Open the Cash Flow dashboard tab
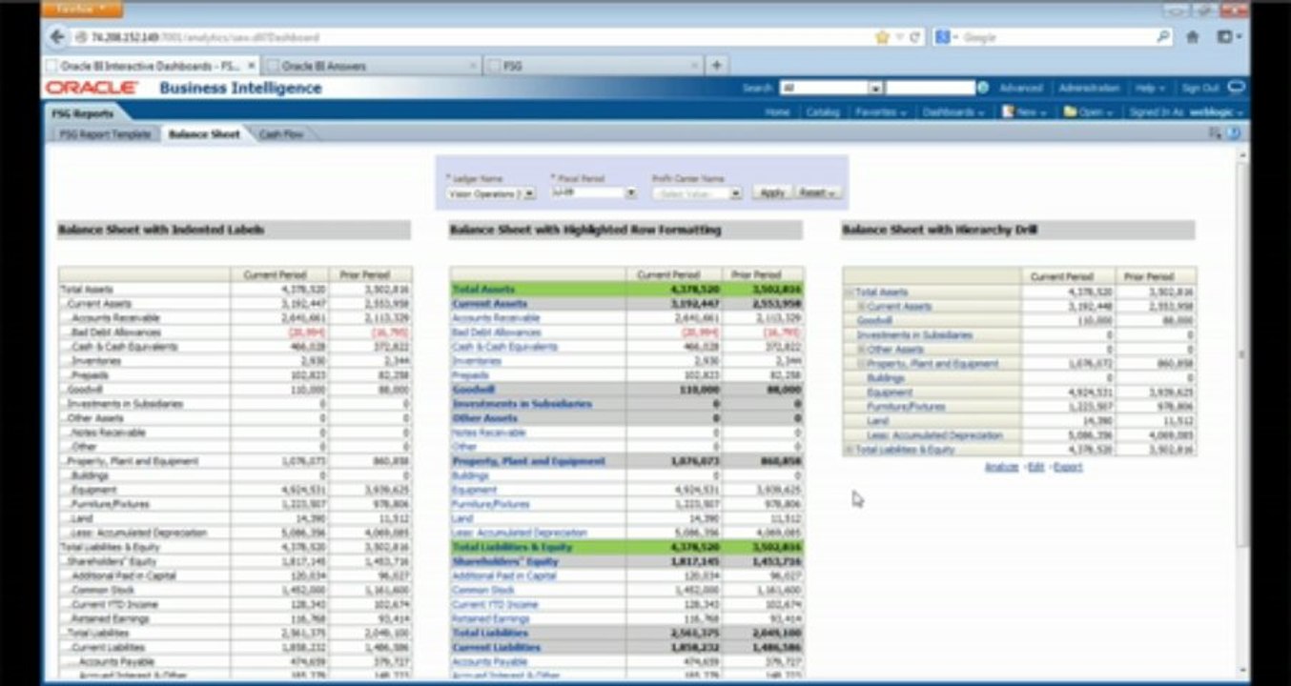Viewport: 1291px width, 686px height. point(281,134)
